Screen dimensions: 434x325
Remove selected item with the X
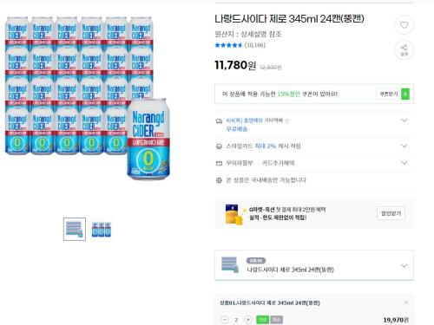pos(406,302)
